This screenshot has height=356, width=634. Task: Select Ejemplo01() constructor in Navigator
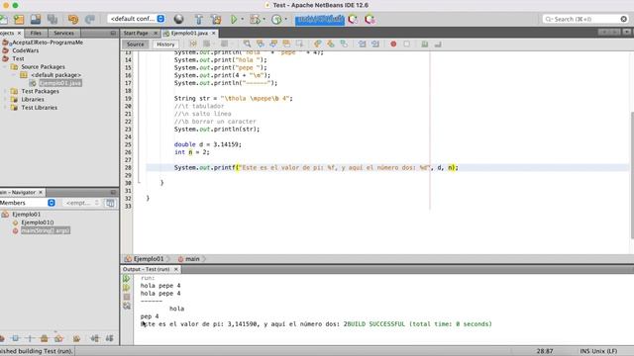tap(38, 222)
